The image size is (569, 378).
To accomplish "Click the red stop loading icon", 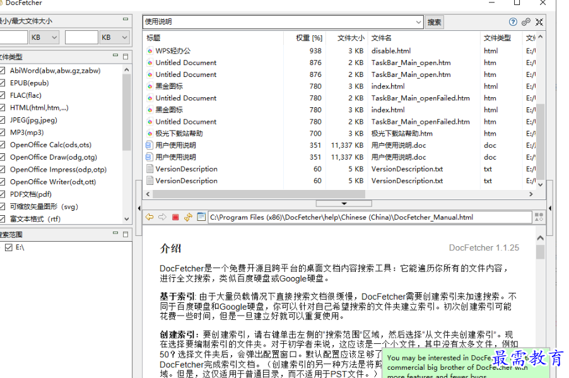I will point(175,217).
